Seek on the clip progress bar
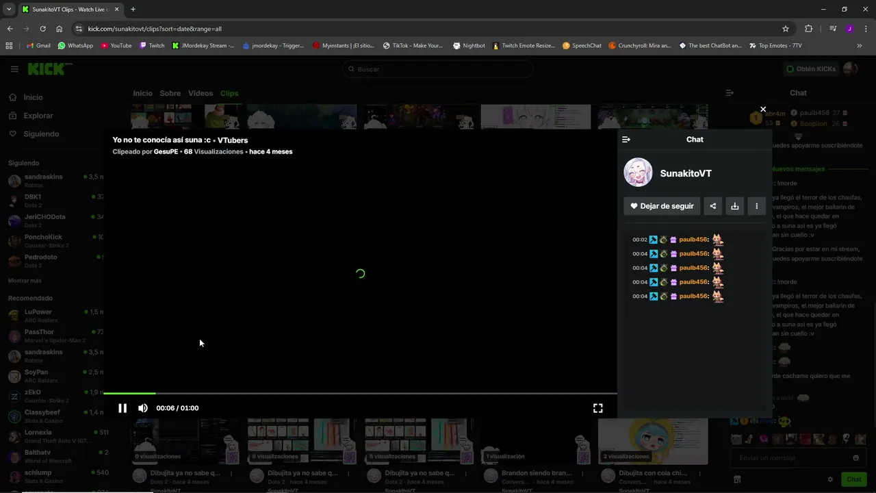 (360, 393)
